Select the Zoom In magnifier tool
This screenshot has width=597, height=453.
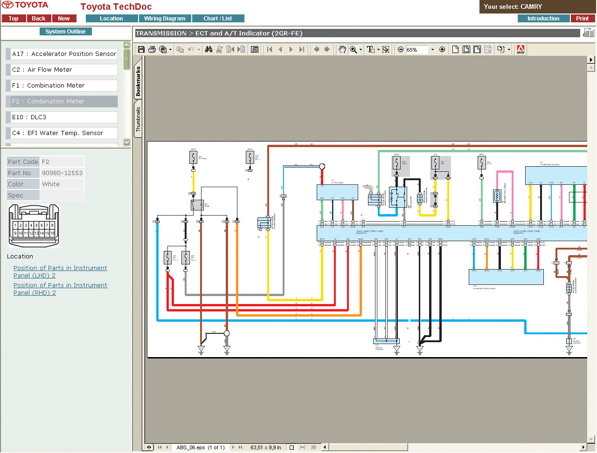(354, 49)
